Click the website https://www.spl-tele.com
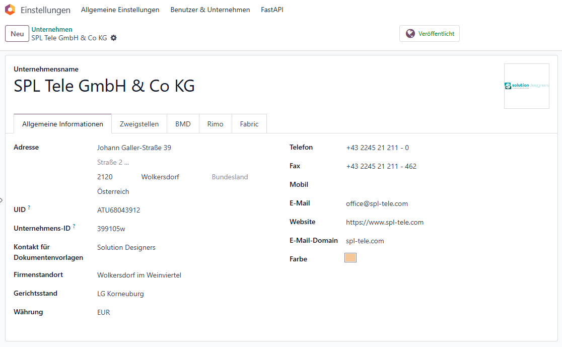 click(x=385, y=222)
